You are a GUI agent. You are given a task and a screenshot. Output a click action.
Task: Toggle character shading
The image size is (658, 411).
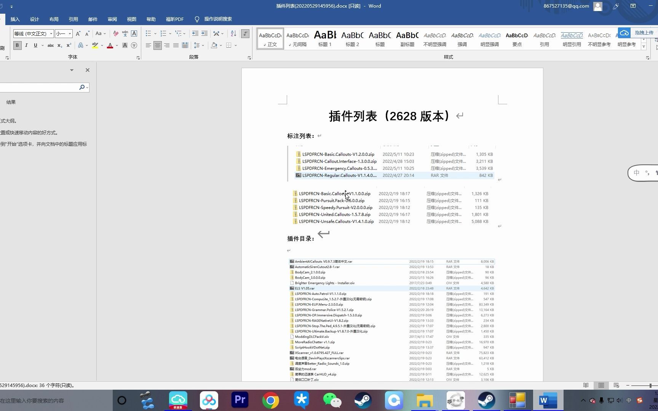[x=125, y=45]
